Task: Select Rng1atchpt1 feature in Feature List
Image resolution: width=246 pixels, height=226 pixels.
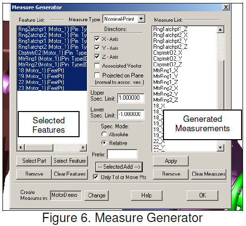Action: click(x=52, y=41)
